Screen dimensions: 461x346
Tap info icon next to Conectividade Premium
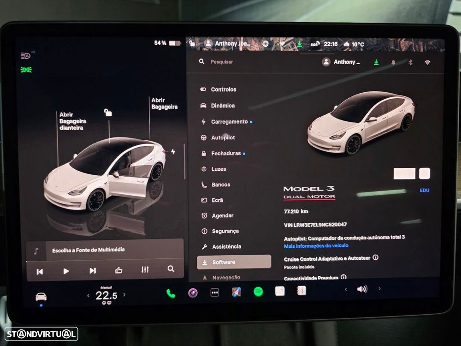point(343,277)
